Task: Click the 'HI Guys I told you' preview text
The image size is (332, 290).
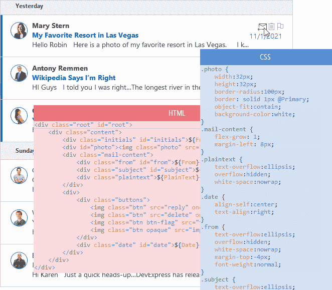Action: (116, 87)
